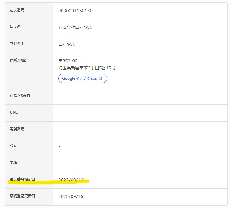Select the 業種 row label
231x208 pixels.
click(13, 163)
